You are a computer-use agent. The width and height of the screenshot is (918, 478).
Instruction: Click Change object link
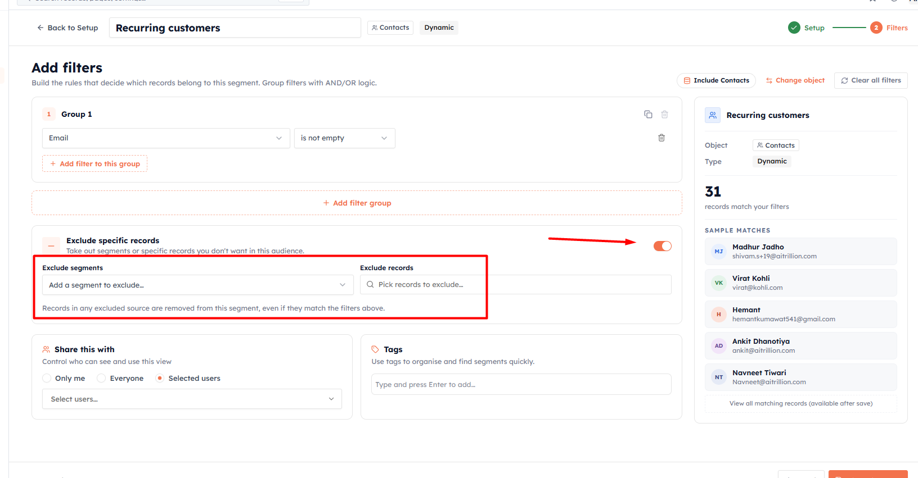795,80
